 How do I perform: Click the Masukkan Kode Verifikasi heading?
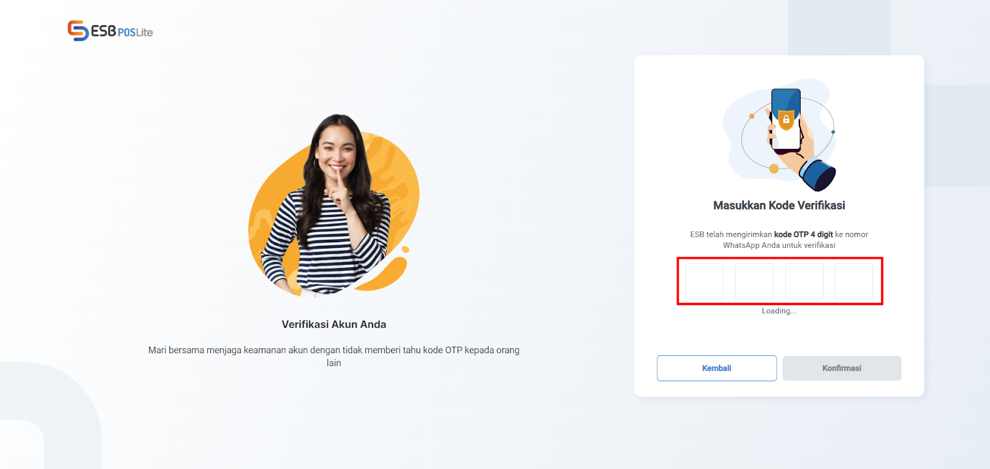(x=779, y=205)
